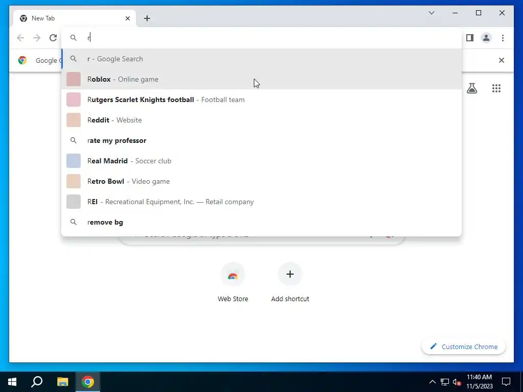Choose the 'remove bg' suggestion
The image size is (523, 392).
click(x=261, y=222)
